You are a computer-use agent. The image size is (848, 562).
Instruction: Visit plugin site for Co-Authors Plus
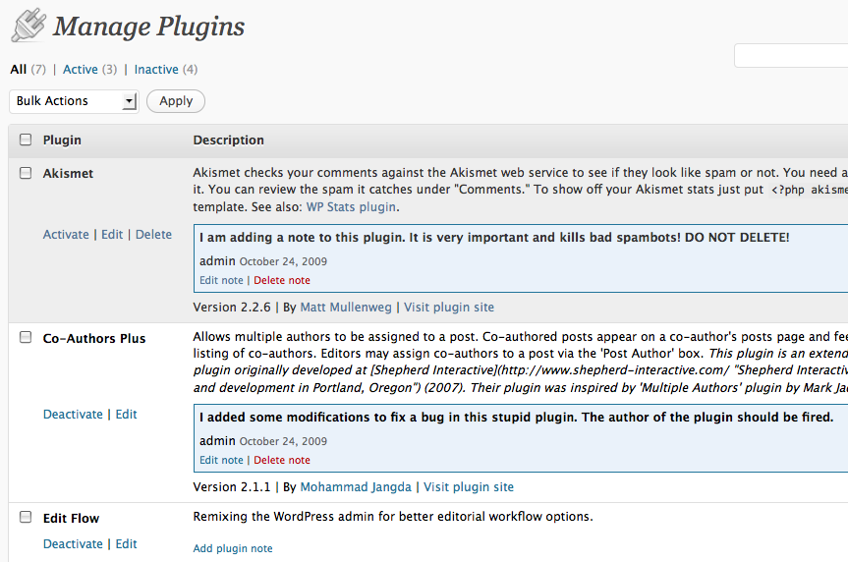pyautogui.click(x=469, y=486)
